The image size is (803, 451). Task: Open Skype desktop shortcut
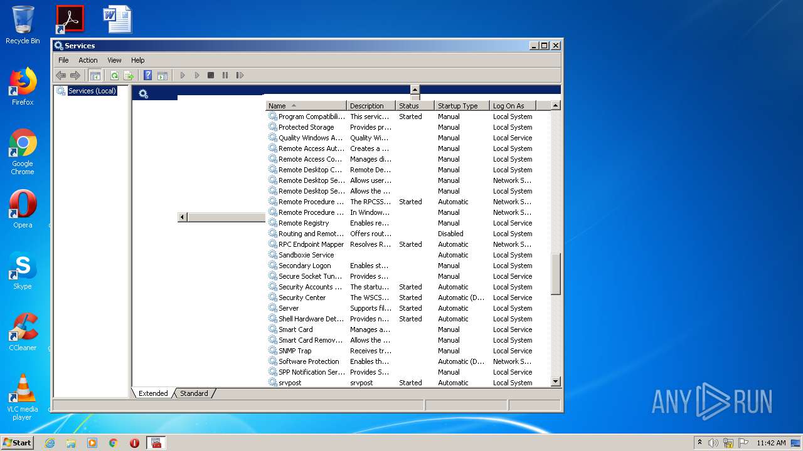pyautogui.click(x=23, y=271)
